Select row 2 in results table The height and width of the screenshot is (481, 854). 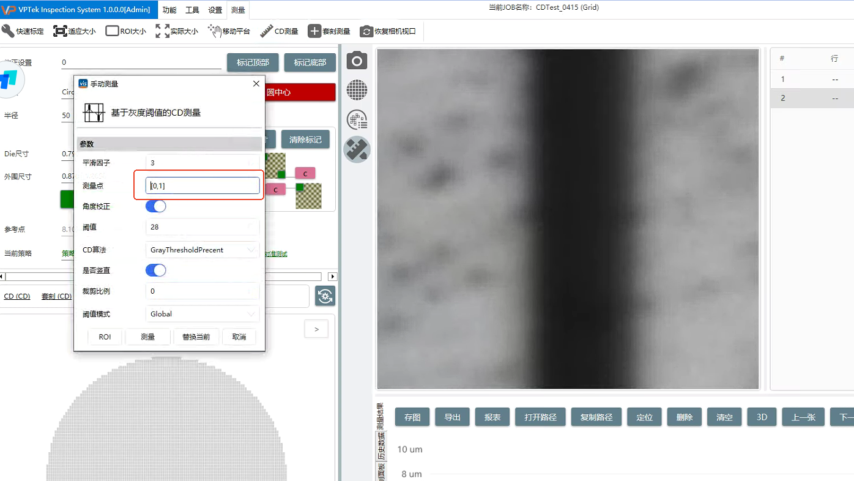812,98
